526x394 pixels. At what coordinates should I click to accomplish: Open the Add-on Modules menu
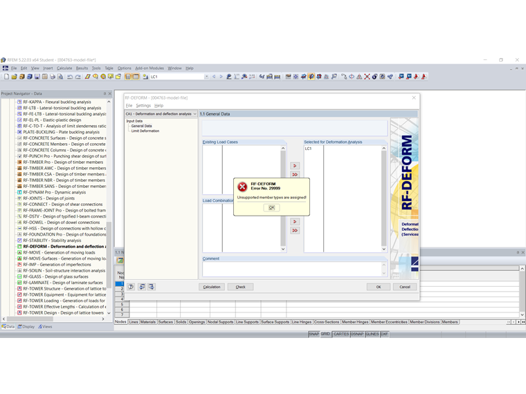[x=149, y=68]
